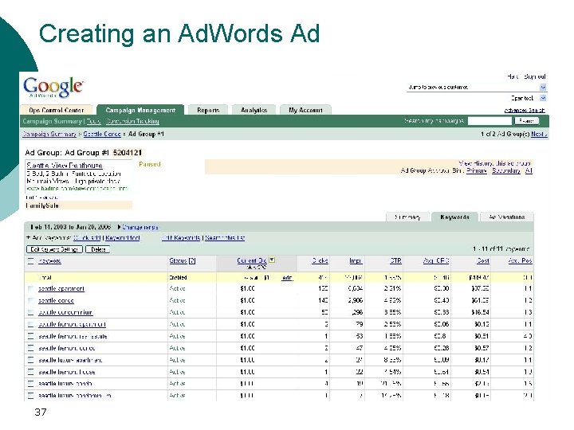
Task: Click the Paused status text
Action: click(150, 164)
